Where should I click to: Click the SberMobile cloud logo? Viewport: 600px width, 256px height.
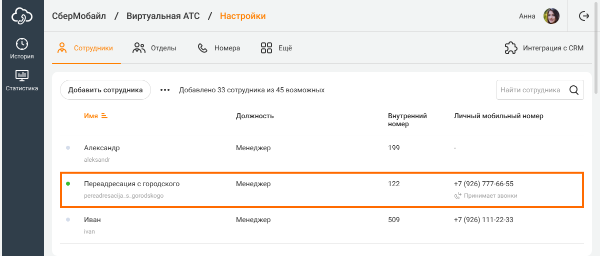[x=22, y=16]
